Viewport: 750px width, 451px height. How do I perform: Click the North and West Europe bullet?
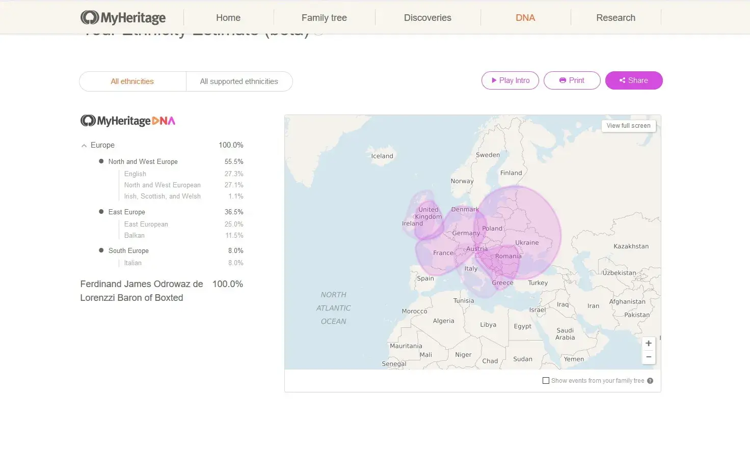click(x=101, y=161)
